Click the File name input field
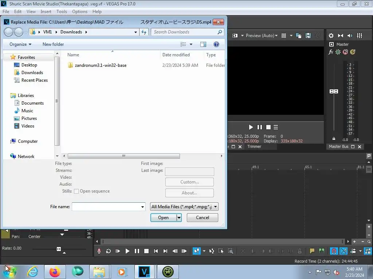The height and width of the screenshot is (279, 373). point(106,207)
